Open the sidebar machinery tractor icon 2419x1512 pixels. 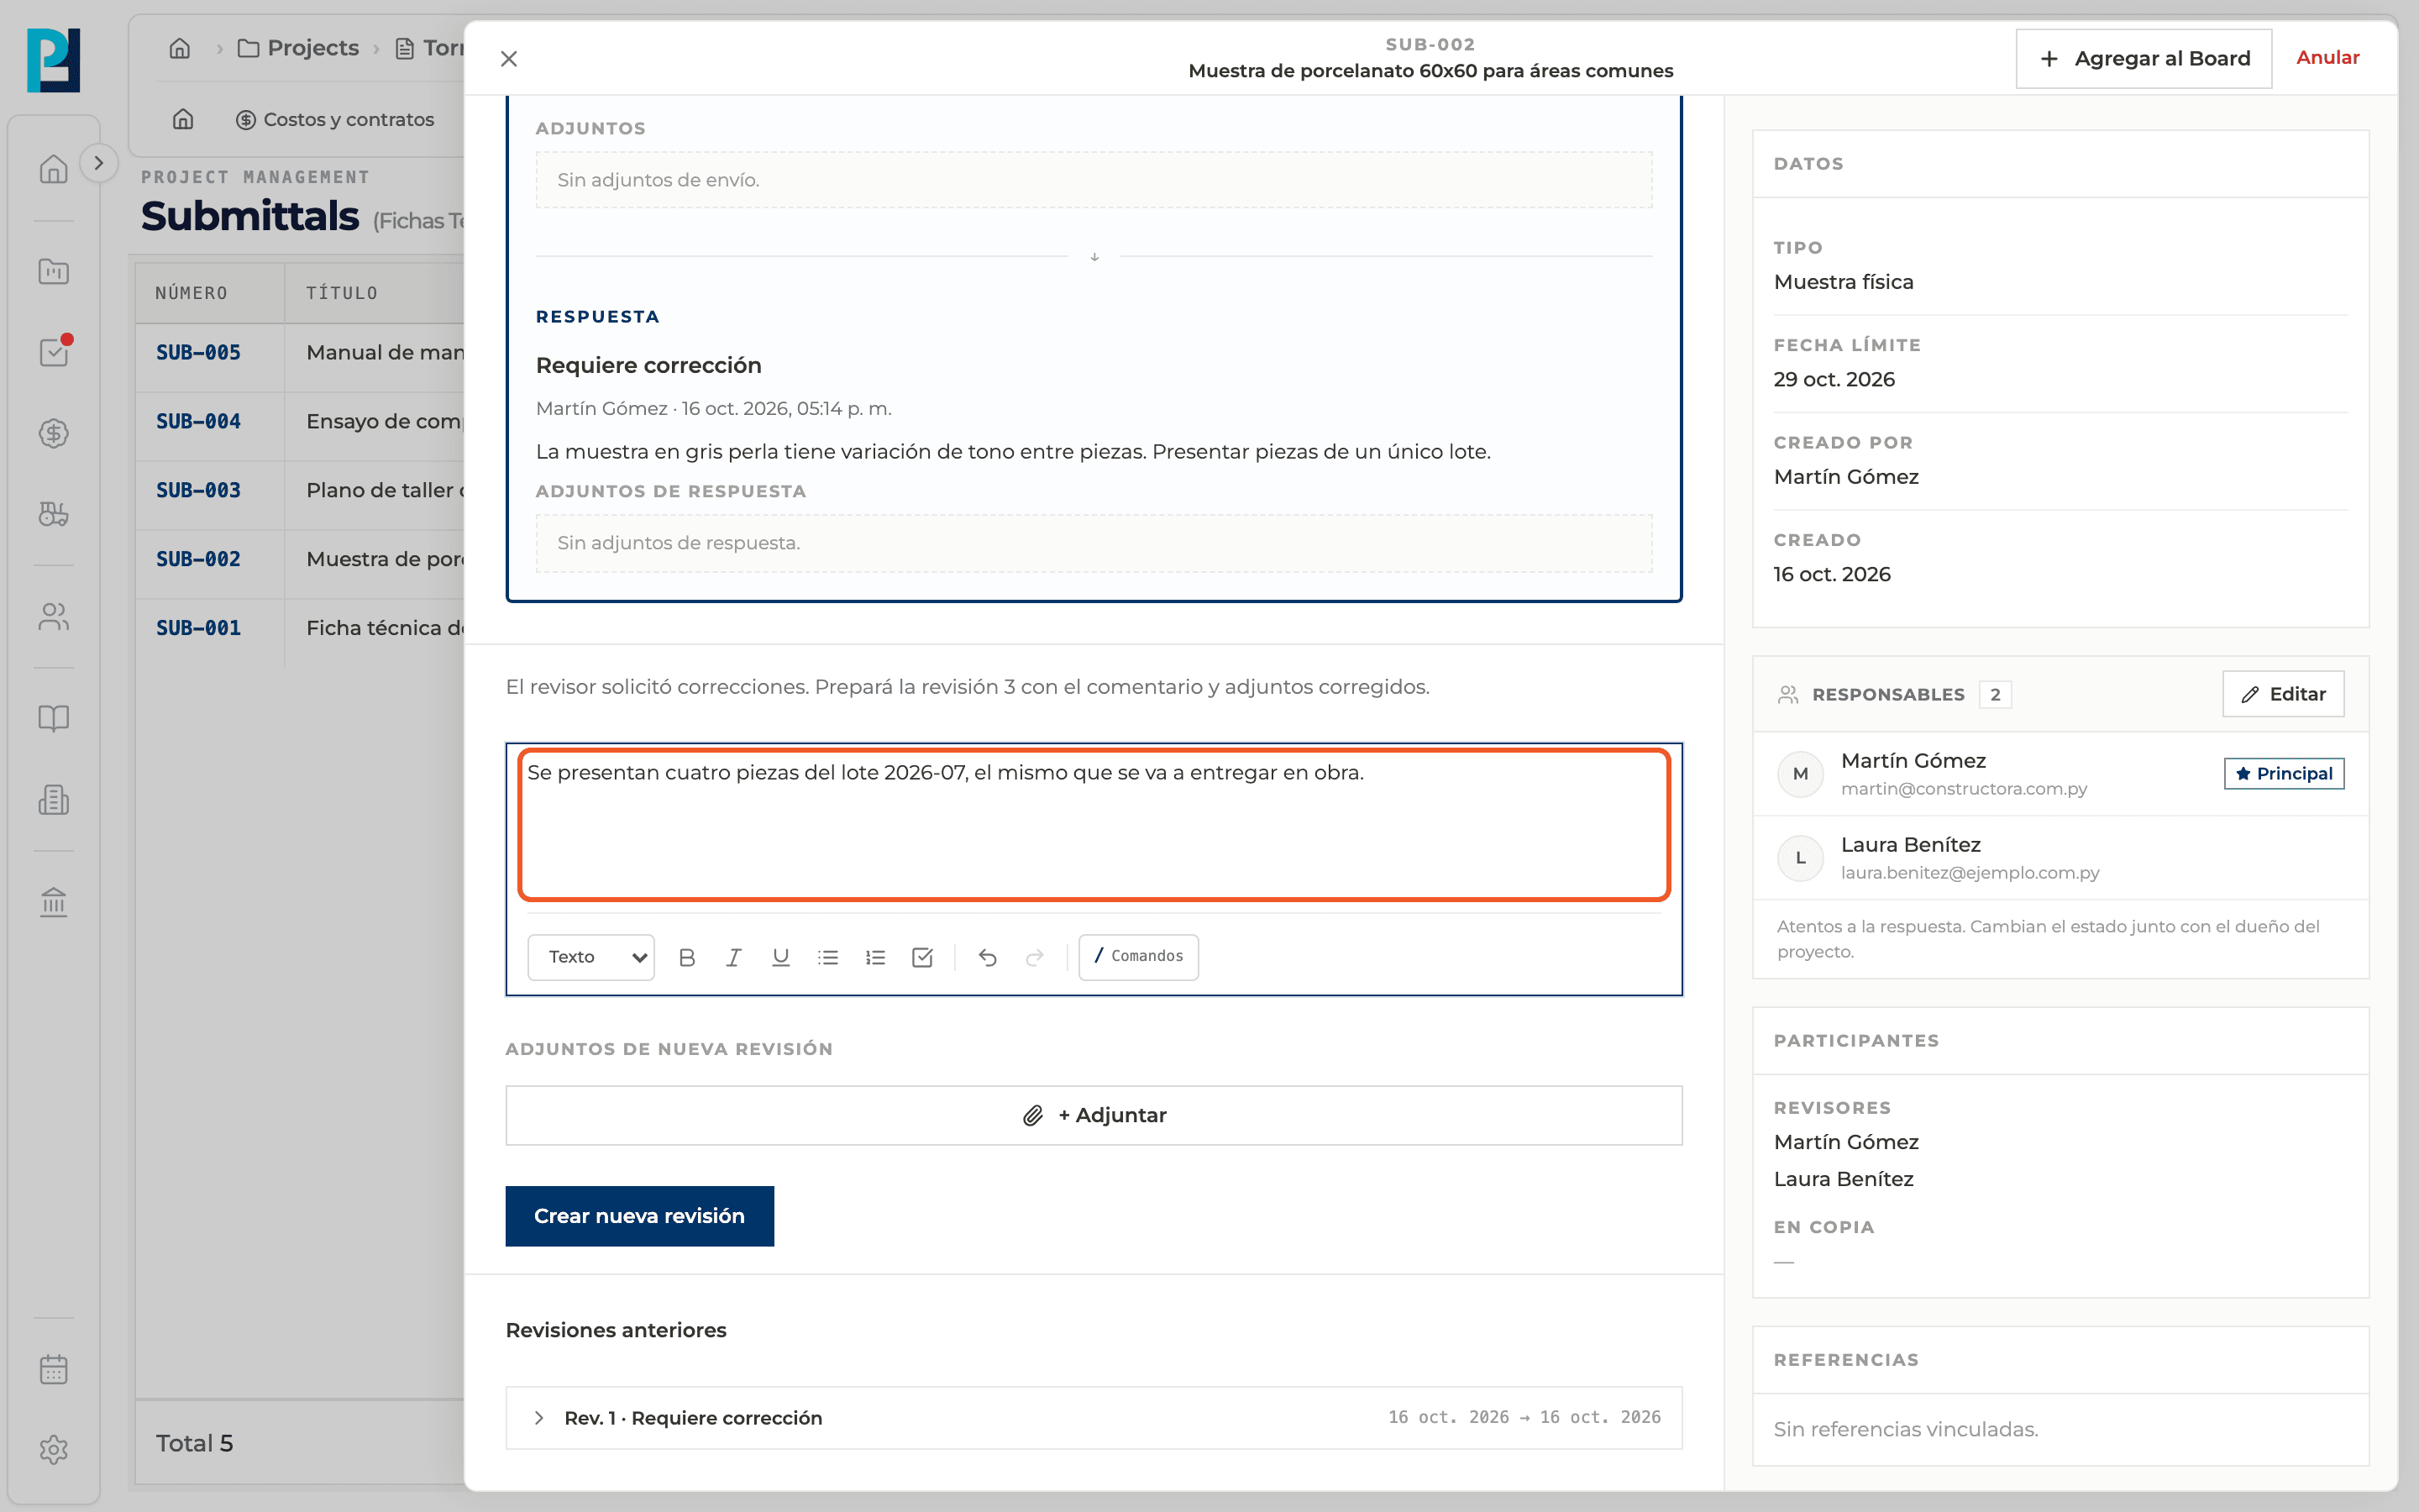(x=54, y=514)
